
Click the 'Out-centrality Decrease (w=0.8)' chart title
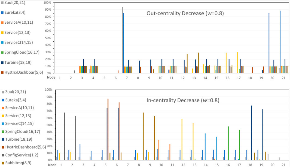[x=185, y=13]
